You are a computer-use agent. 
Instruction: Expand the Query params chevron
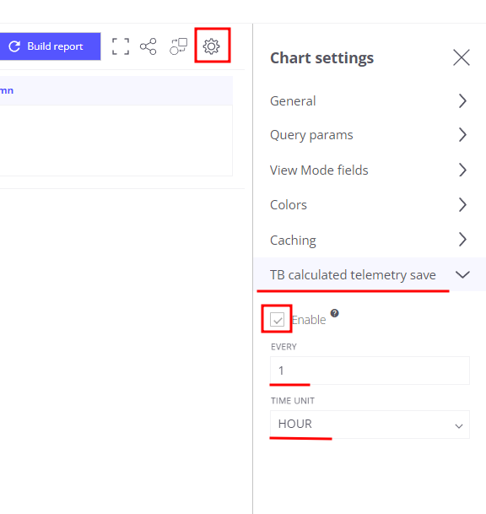(462, 135)
